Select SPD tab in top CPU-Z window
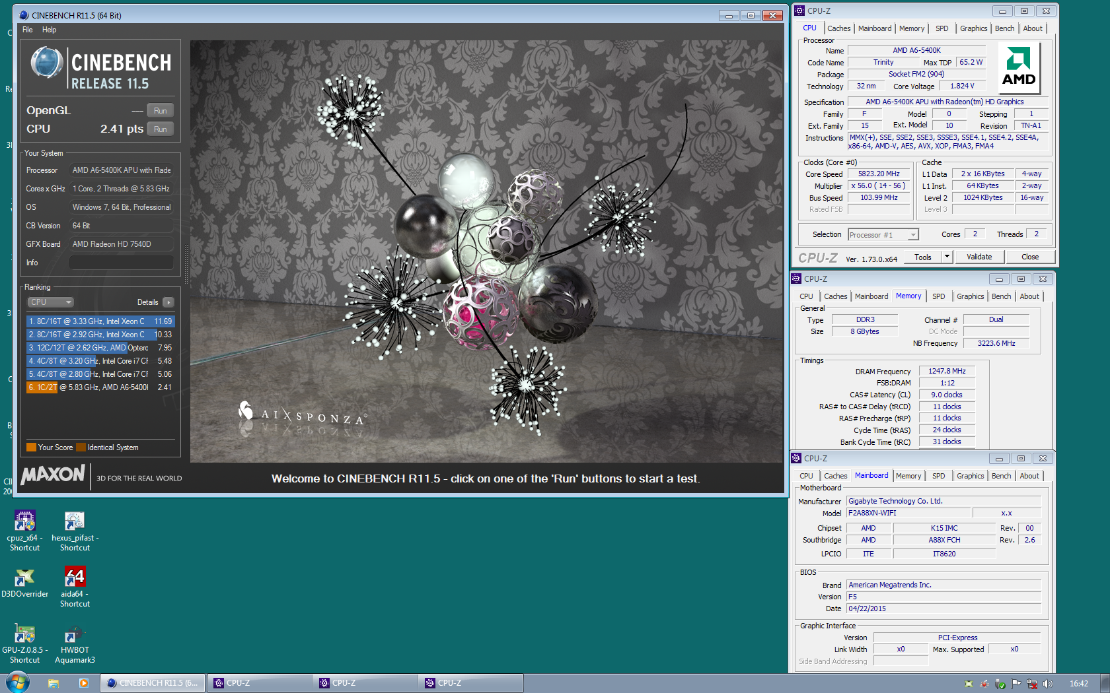Image resolution: width=1110 pixels, height=693 pixels. [x=942, y=28]
